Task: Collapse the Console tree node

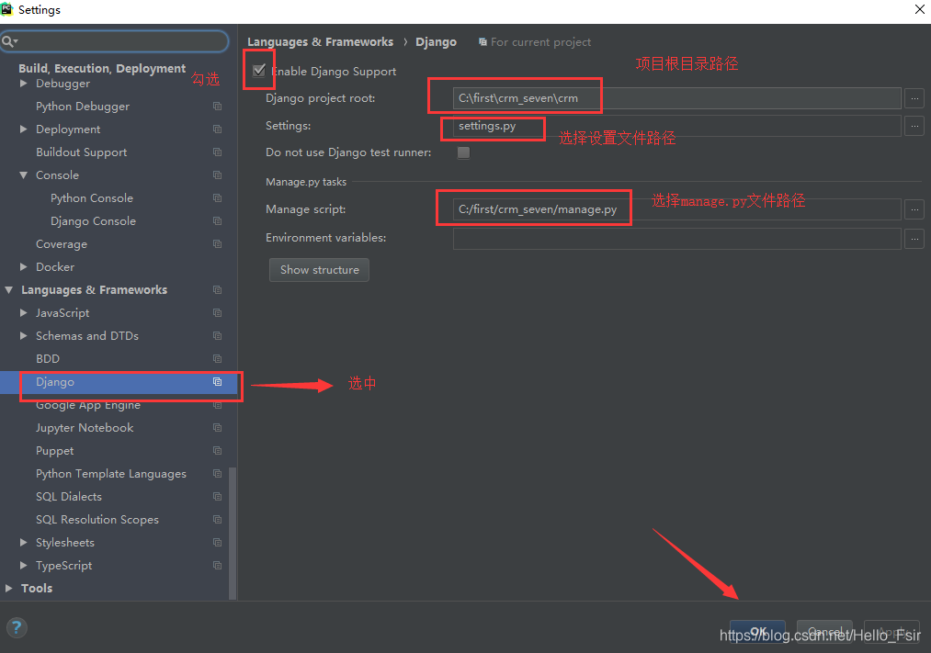Action: [24, 175]
